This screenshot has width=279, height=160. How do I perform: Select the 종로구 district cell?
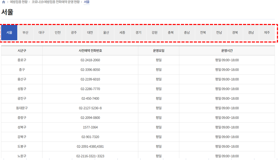click(x=22, y=60)
